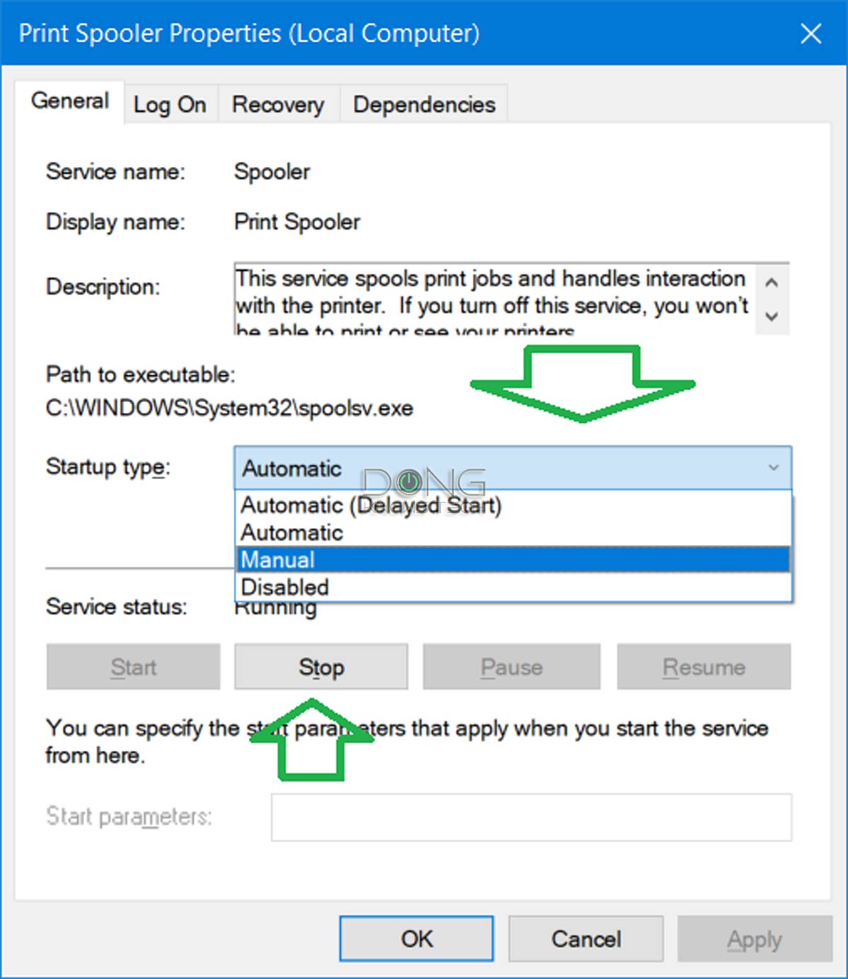Switch to the General tab
This screenshot has height=979, width=848.
70,102
